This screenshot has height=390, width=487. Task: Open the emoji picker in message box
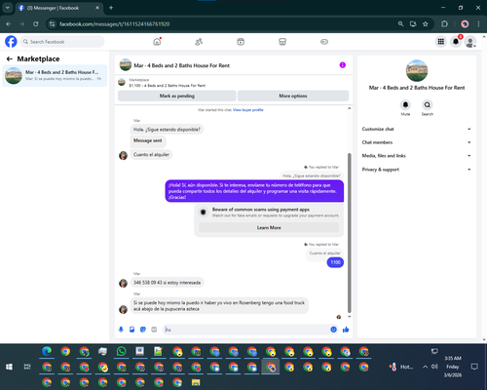(x=333, y=330)
